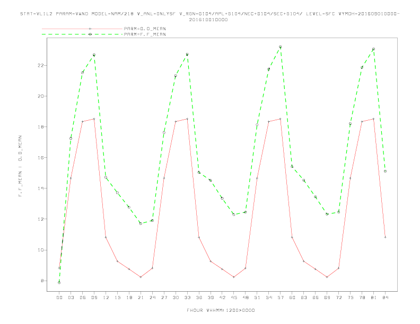Screen dimensions: 420x324
Task: Click x-axis tick label 09
Action: coord(94,298)
